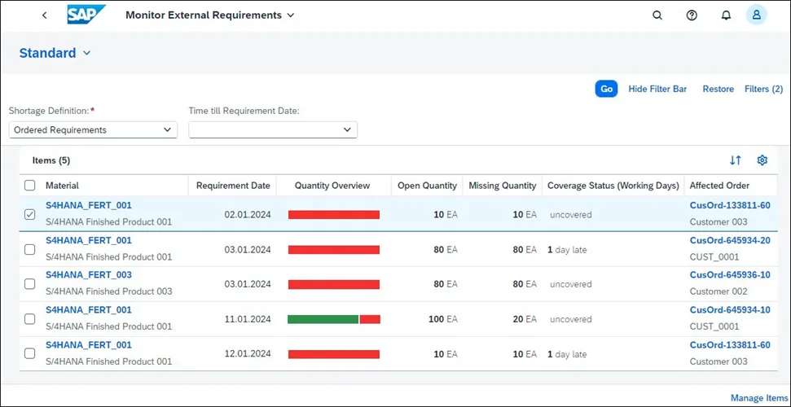The width and height of the screenshot is (791, 407).
Task: Click the Manage Items button
Action: (x=758, y=398)
